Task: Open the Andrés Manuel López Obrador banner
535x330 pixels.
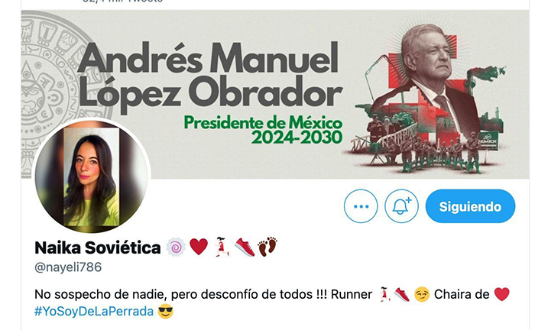Action: coord(275,94)
